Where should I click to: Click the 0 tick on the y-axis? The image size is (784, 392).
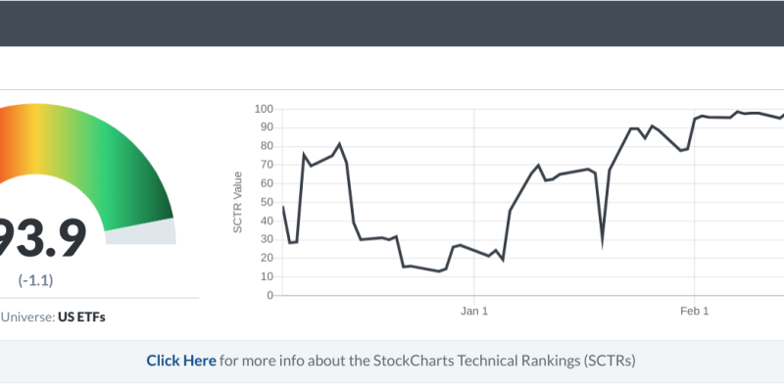click(268, 294)
